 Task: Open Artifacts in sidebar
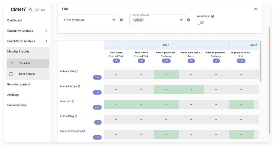(13, 95)
